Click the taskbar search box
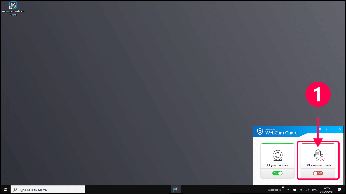 [48, 190]
